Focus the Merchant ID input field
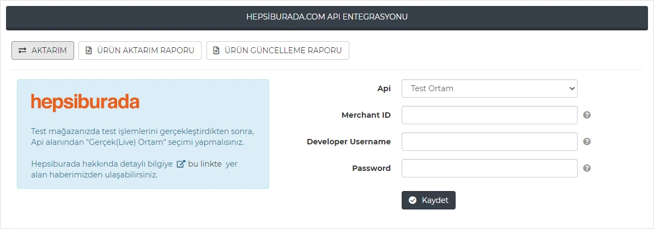Image resolution: width=654 pixels, height=229 pixels. point(489,115)
